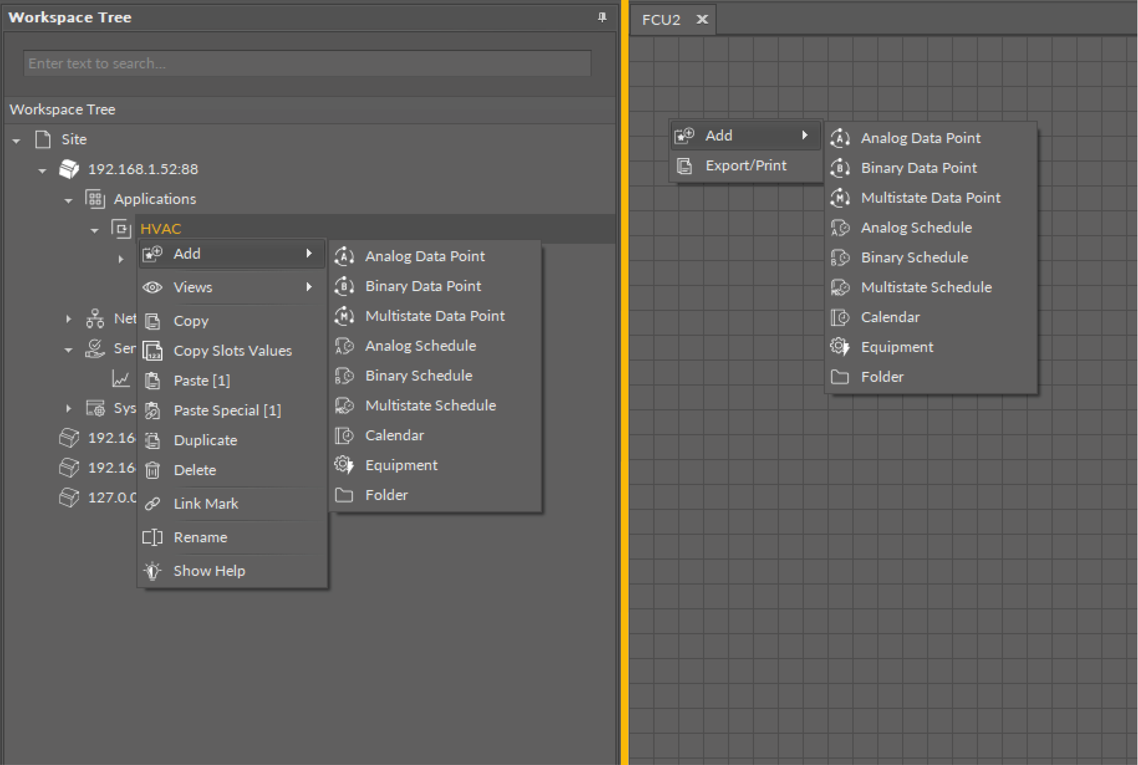This screenshot has height=765, width=1138.
Task: Click the Export/Print icon on canvas menu
Action: point(684,166)
